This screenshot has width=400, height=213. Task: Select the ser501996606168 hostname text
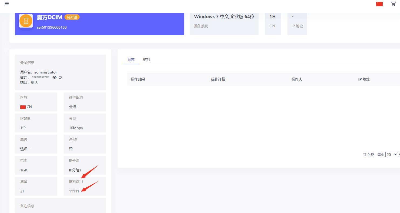52,27
